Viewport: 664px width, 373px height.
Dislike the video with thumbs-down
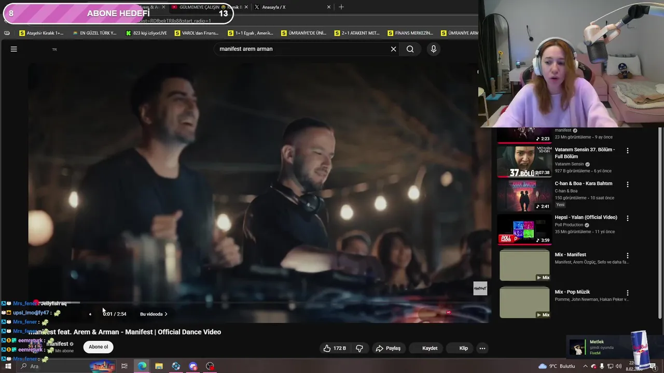pyautogui.click(x=359, y=348)
